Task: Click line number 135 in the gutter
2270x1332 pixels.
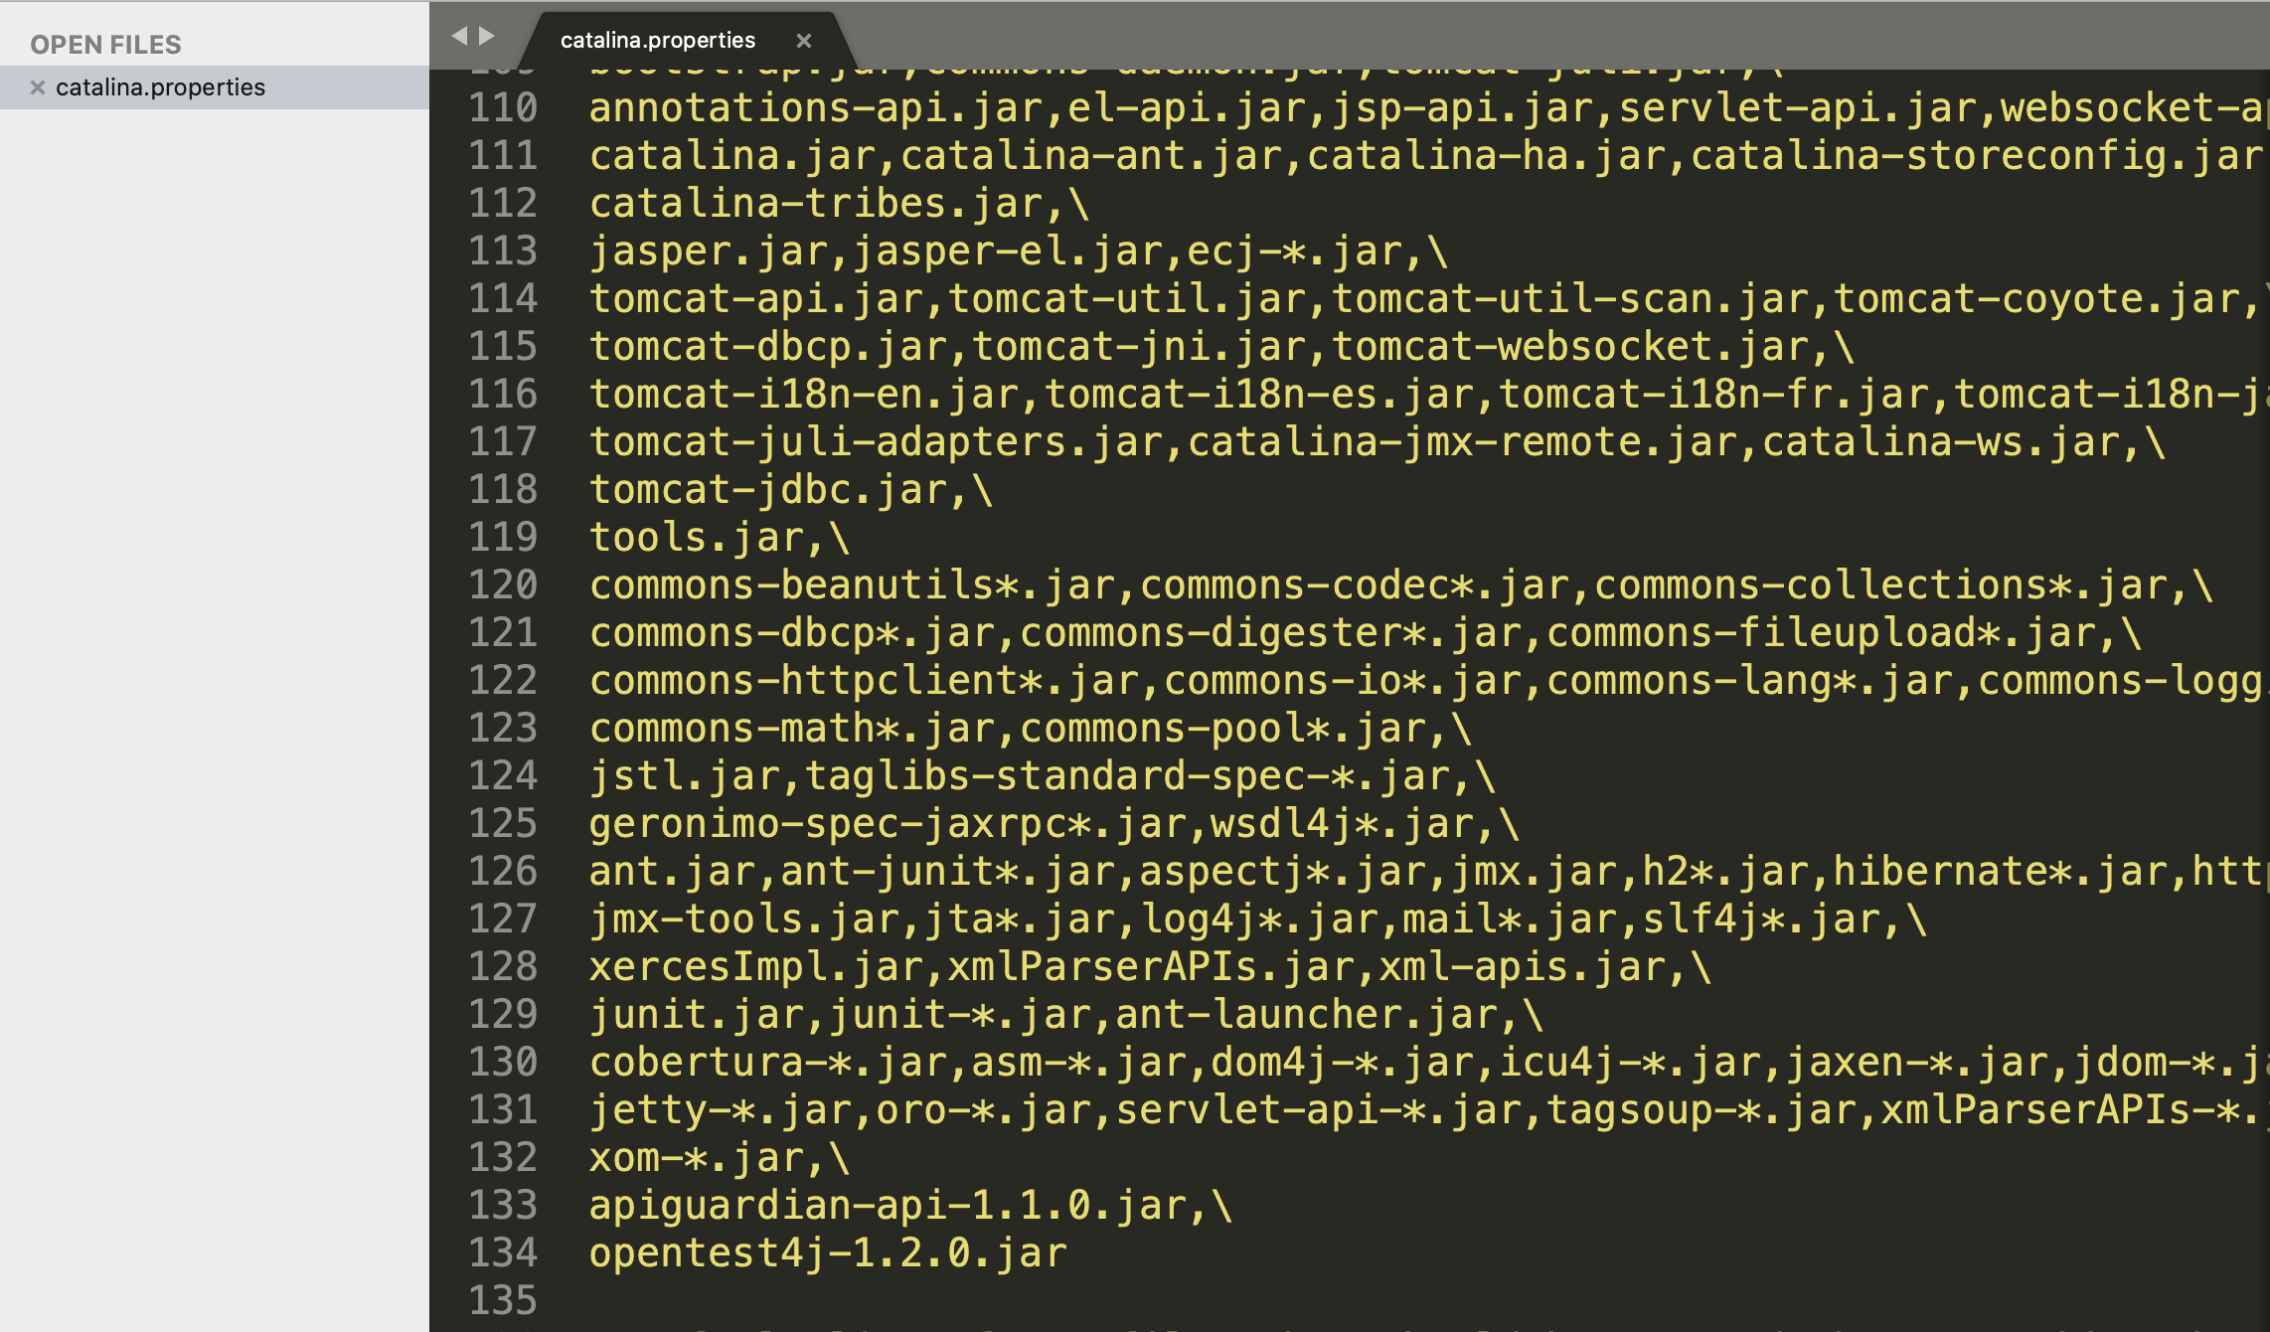Action: click(503, 1300)
